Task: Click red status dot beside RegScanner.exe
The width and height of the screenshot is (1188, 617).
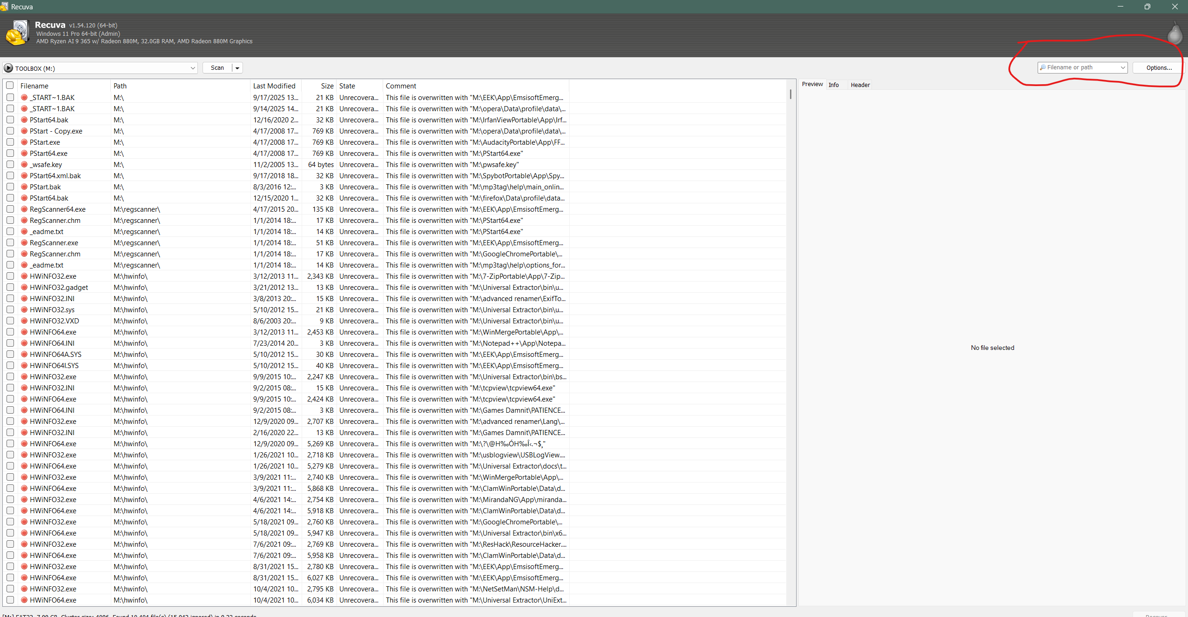Action: (24, 243)
